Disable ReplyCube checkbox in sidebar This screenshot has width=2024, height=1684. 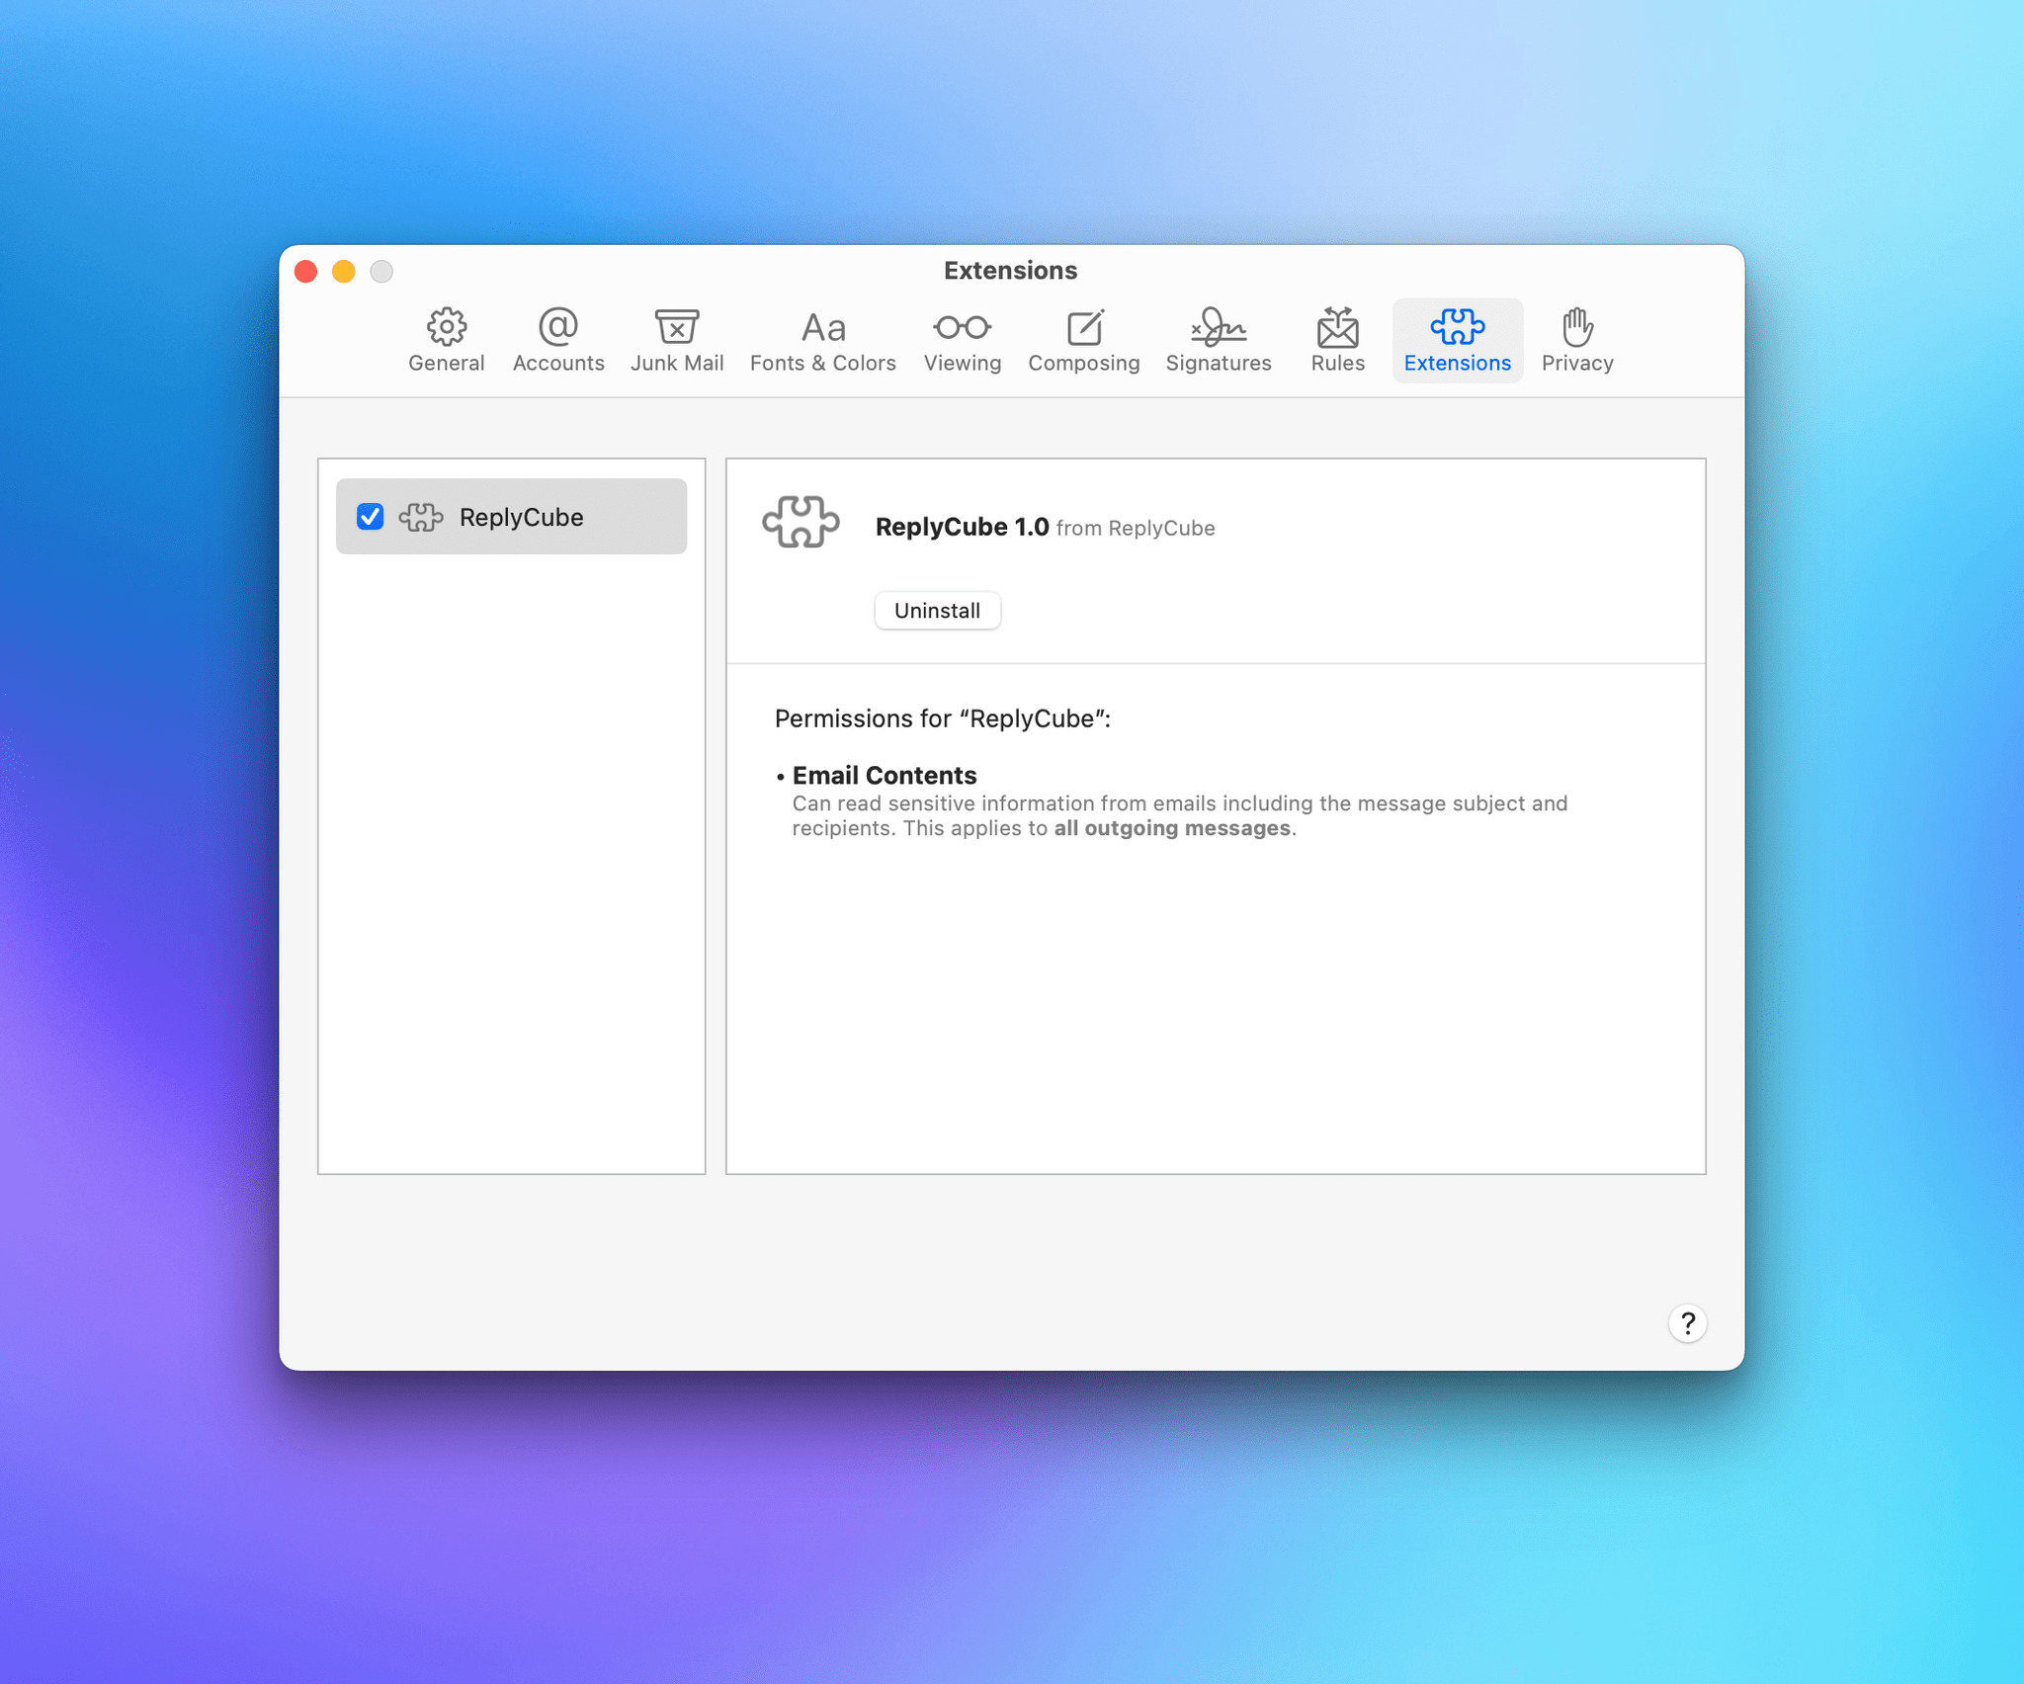click(x=372, y=516)
